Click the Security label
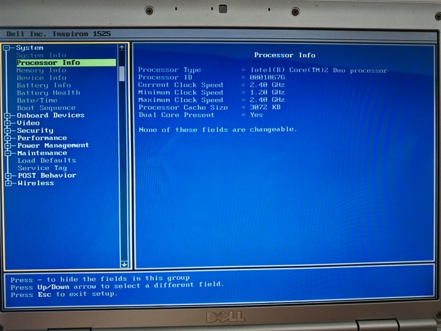Image resolution: width=441 pixels, height=331 pixels. click(35, 131)
